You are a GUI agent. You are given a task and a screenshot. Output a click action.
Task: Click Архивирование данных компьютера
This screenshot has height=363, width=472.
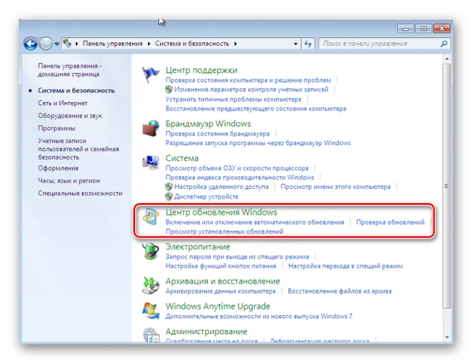[x=221, y=291]
